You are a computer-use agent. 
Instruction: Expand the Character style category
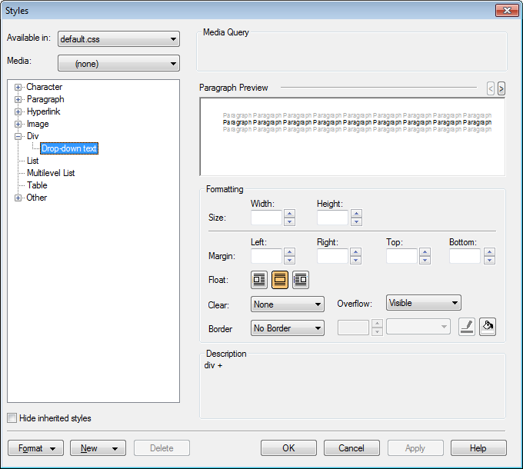point(18,87)
